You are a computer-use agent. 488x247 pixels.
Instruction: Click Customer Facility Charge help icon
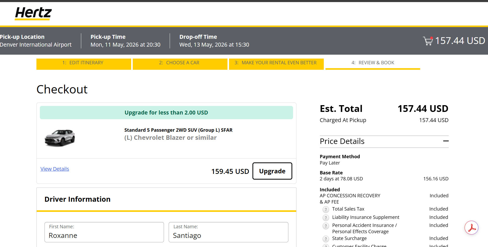click(x=326, y=245)
